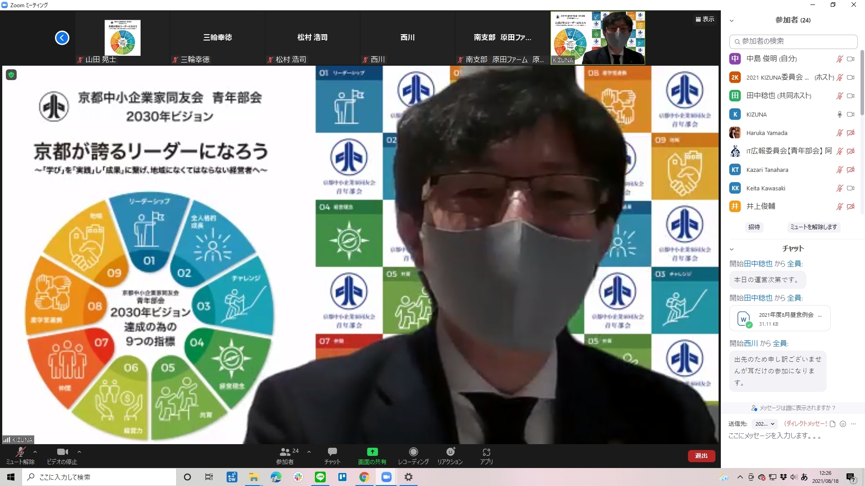Image resolution: width=865 pixels, height=486 pixels.
Task: Open audio options arrow beside ミュート解除
Action: pyautogui.click(x=35, y=452)
